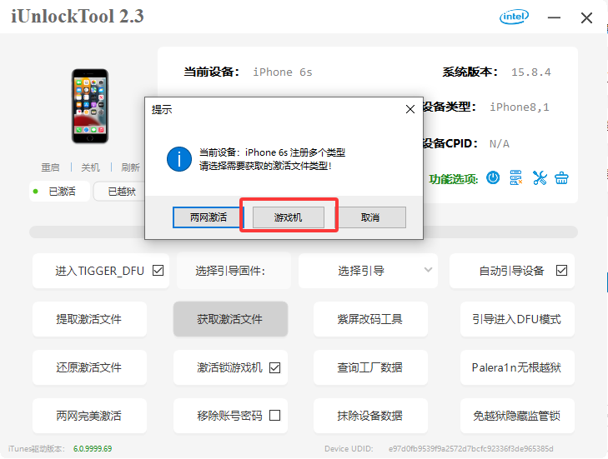Screen dimensions: 608x459
Task: Click the blue power function icon
Action: pos(493,178)
